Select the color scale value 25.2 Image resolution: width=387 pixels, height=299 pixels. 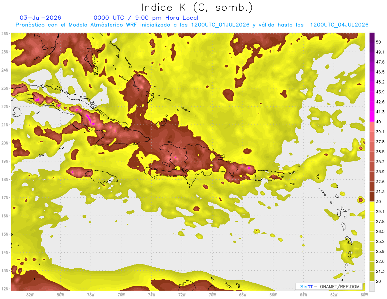(380, 242)
